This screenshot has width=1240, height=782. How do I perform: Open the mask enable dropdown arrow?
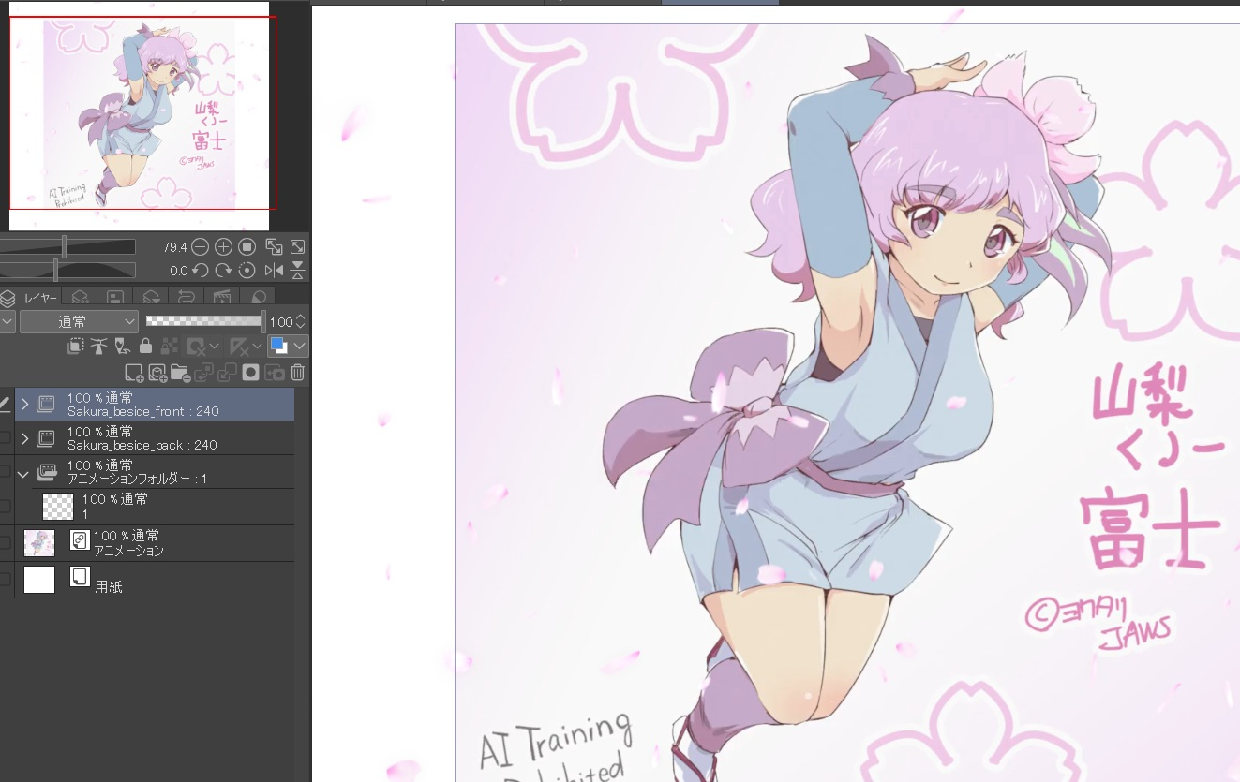point(215,347)
